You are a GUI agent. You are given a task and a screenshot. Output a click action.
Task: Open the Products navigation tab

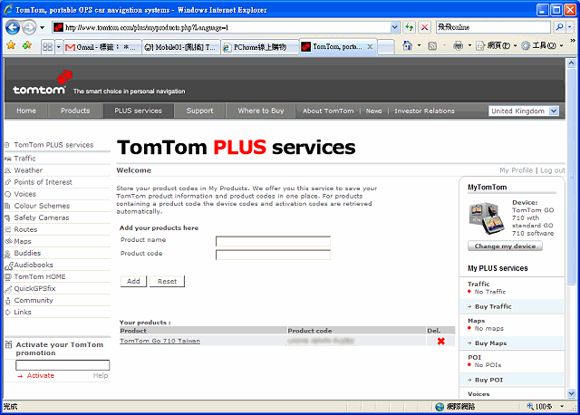click(x=75, y=111)
